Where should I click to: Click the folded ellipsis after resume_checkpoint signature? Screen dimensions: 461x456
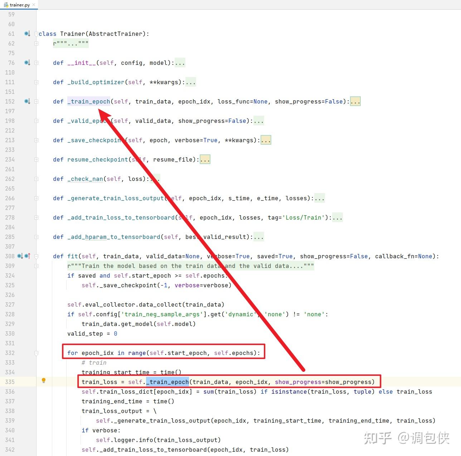pos(205,160)
